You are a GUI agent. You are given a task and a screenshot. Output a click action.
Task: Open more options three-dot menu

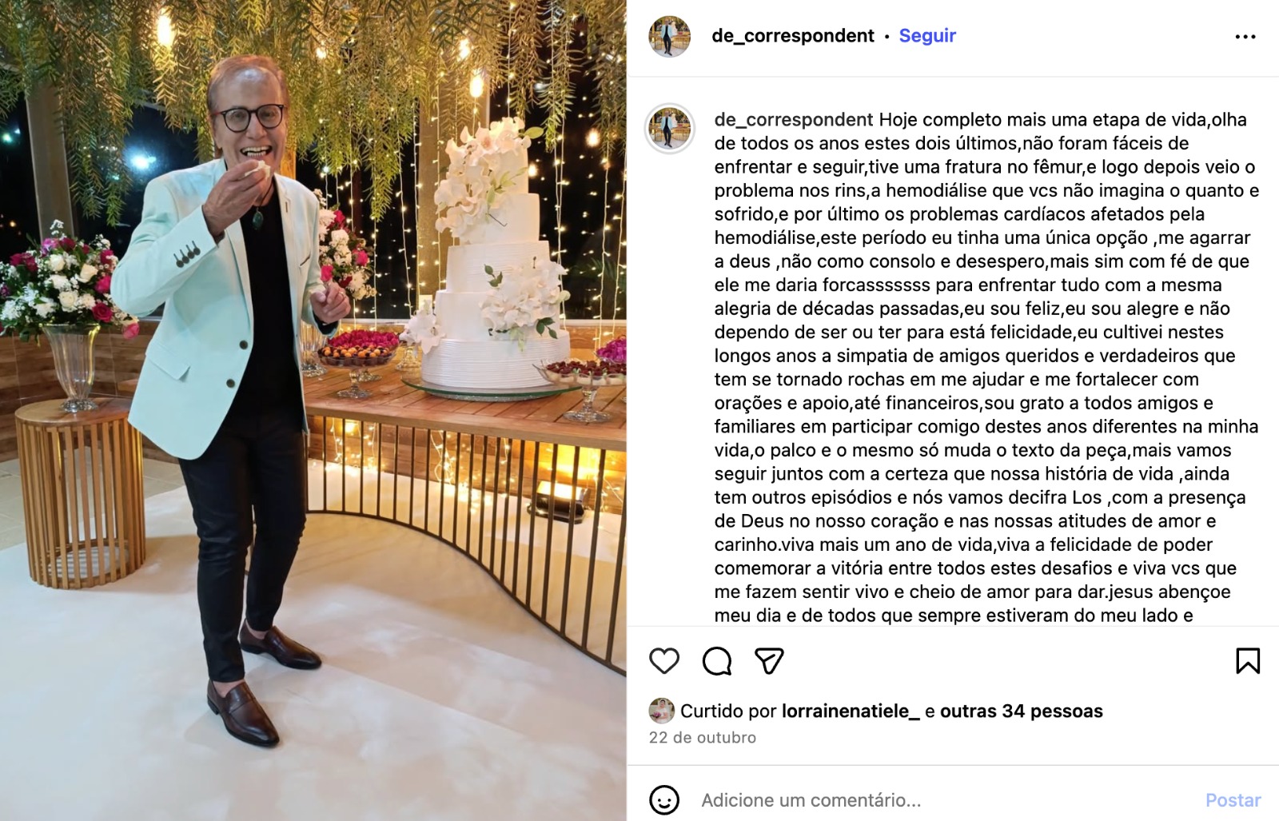tap(1245, 37)
